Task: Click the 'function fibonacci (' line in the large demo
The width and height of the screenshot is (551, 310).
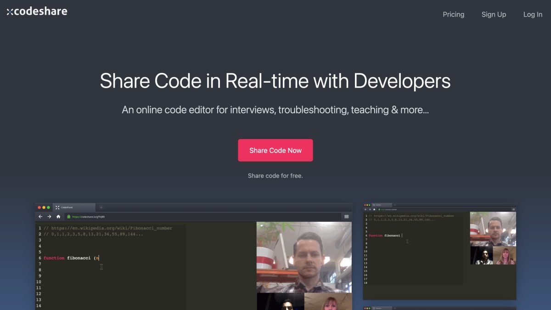Action: tap(71, 258)
